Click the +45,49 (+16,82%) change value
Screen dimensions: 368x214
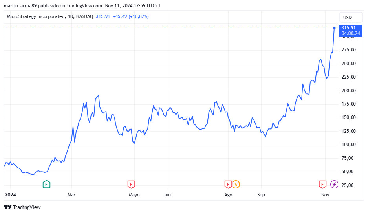[x=131, y=16]
